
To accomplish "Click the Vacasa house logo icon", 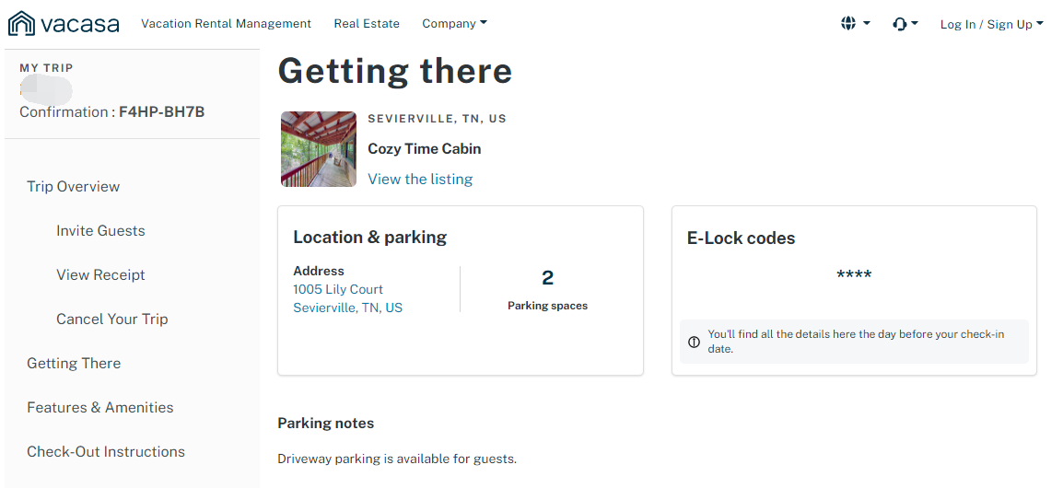I will click(x=21, y=23).
